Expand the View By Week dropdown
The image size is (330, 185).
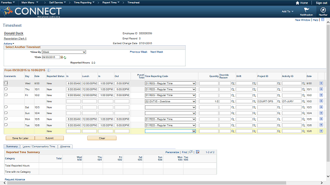tap(64, 52)
